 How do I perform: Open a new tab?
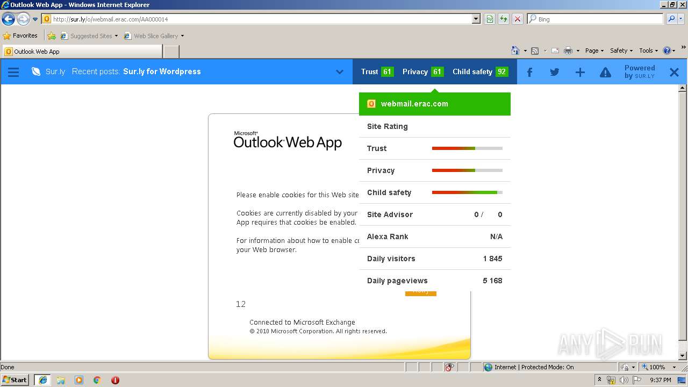click(x=171, y=52)
